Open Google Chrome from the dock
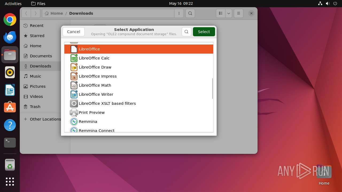The width and height of the screenshot is (342, 192). coord(10,20)
